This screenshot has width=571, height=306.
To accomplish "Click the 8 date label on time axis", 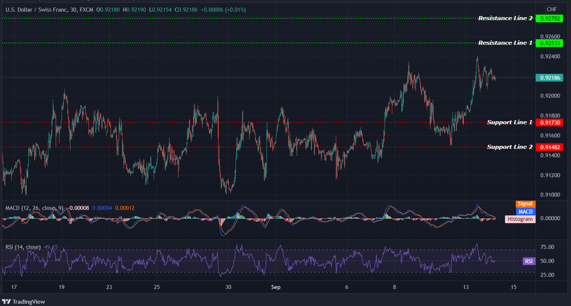I will point(394,287).
